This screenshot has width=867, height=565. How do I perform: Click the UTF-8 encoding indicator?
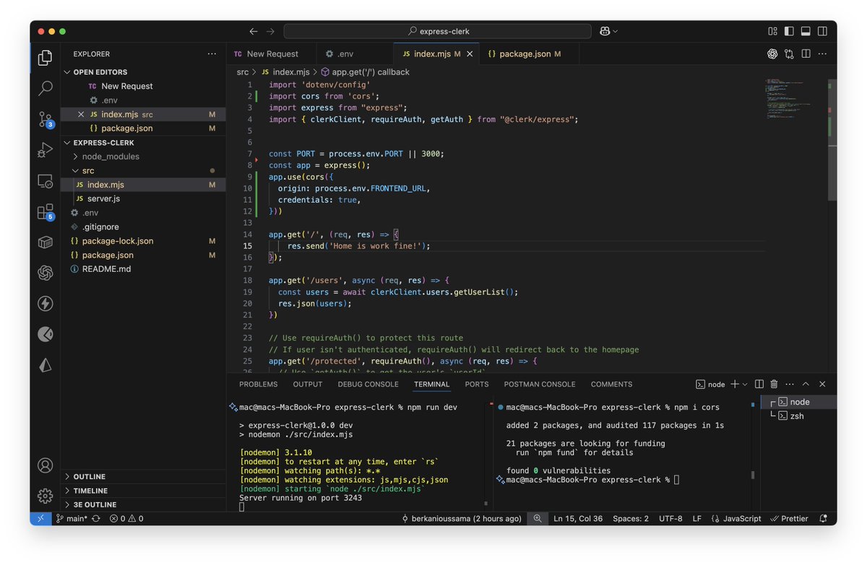pyautogui.click(x=670, y=519)
